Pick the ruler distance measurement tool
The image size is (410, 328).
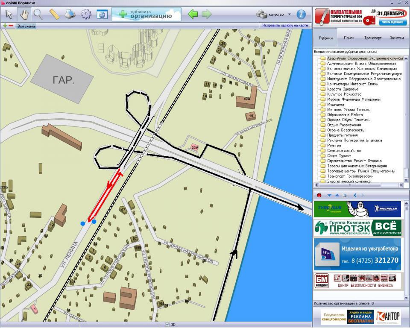[54, 15]
